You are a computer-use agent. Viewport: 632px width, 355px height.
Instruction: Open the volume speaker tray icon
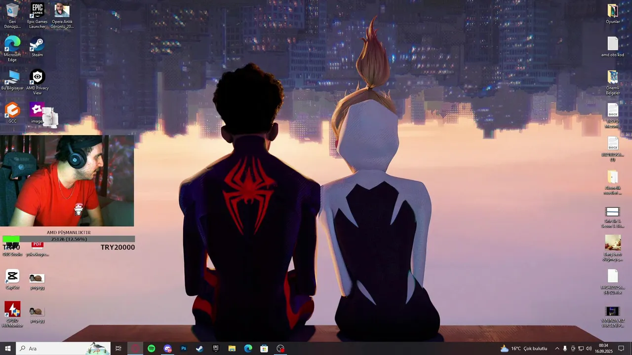[x=589, y=349]
